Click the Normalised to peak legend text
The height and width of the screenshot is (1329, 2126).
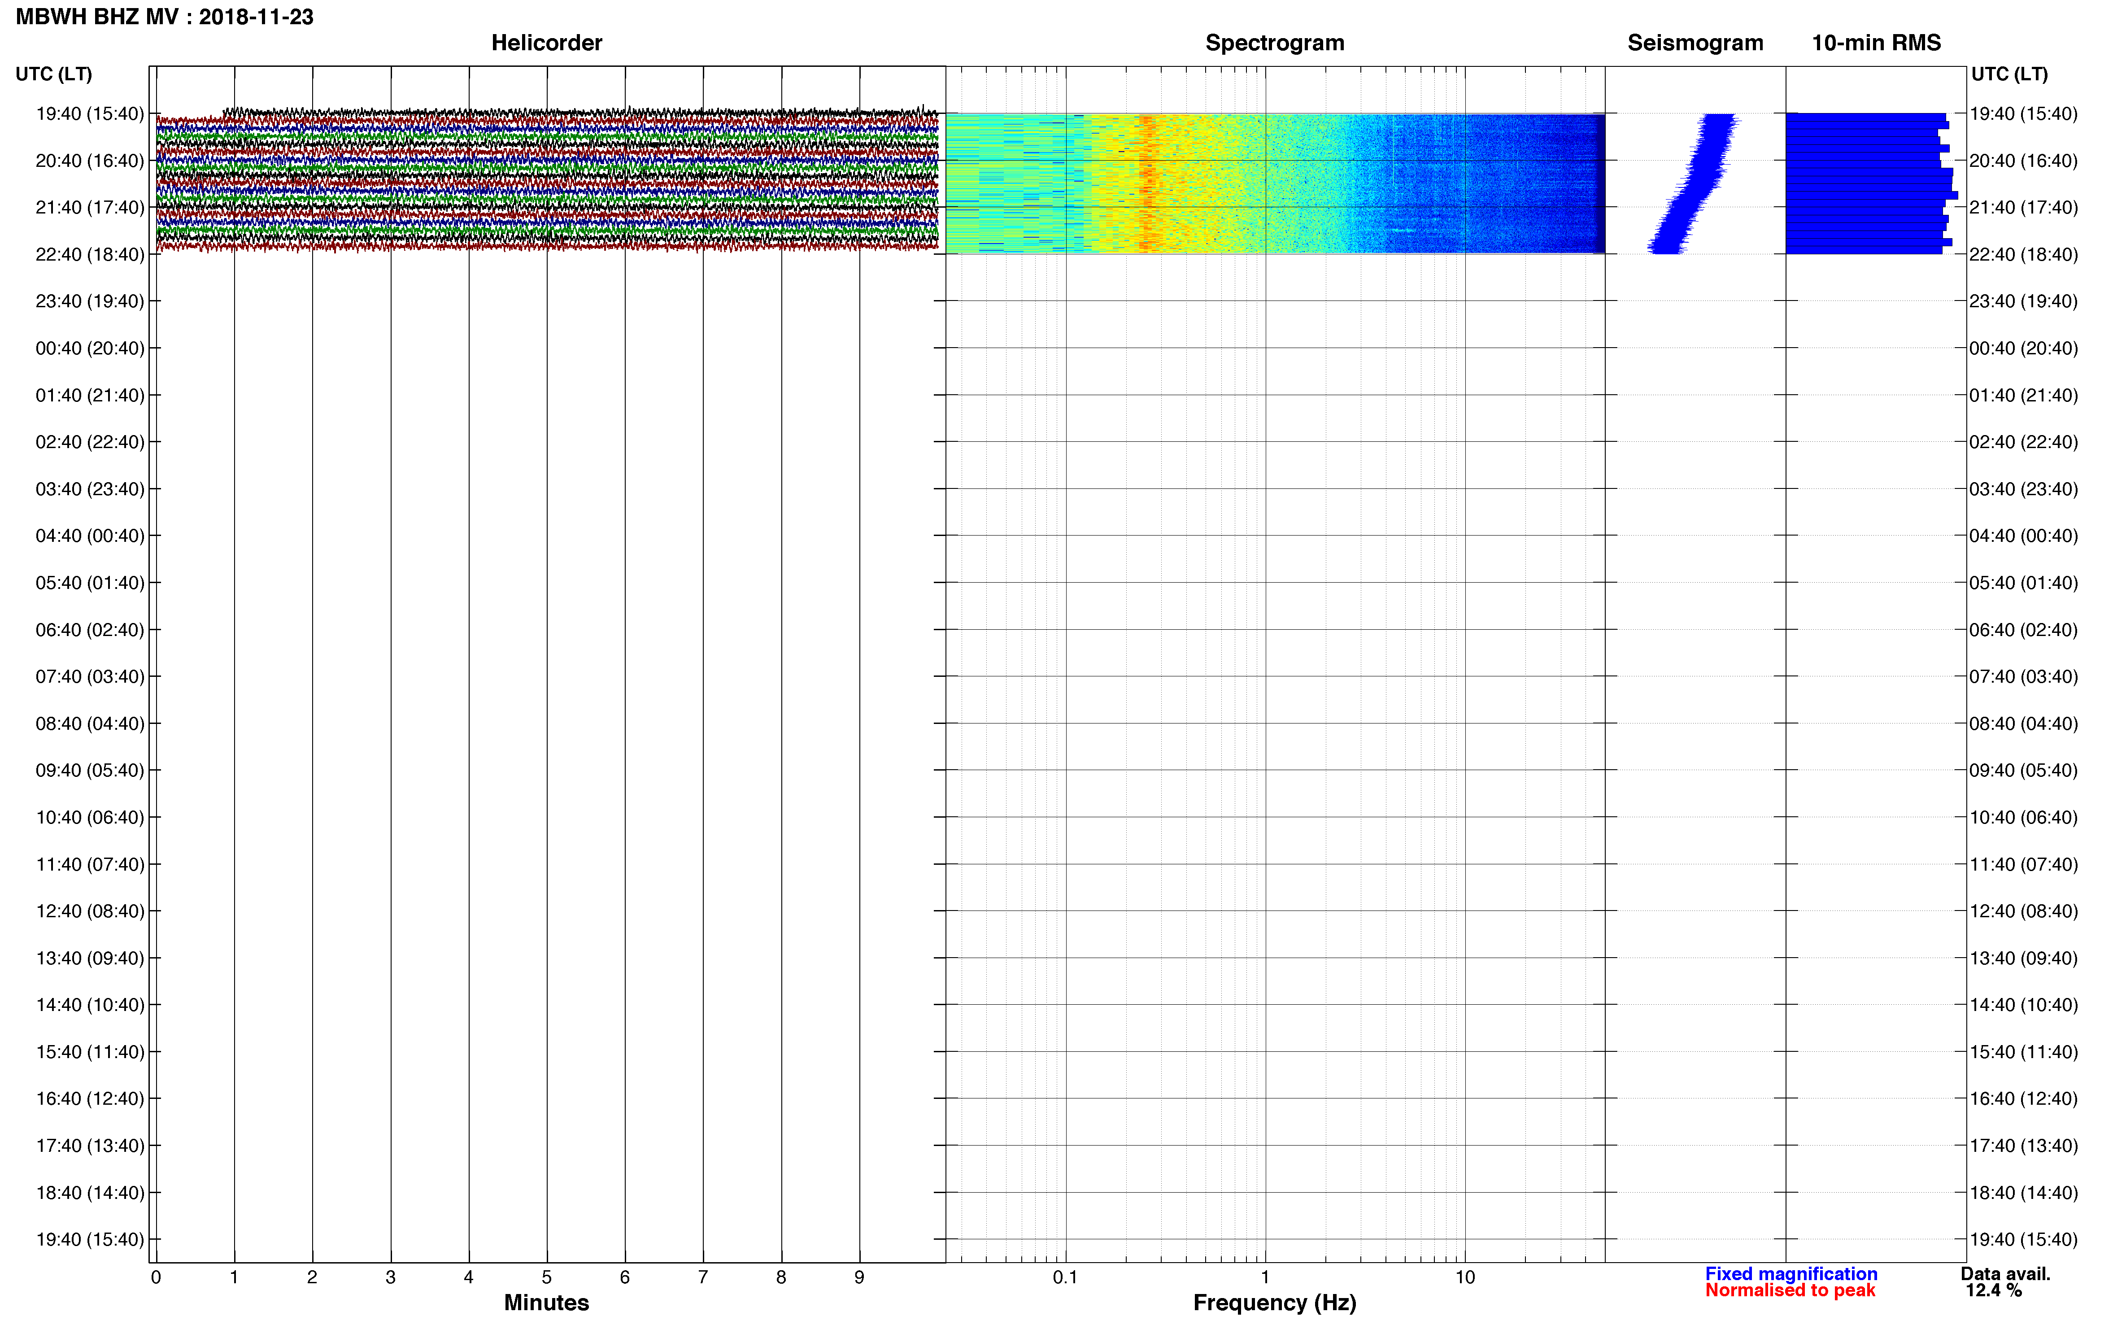click(1790, 1290)
